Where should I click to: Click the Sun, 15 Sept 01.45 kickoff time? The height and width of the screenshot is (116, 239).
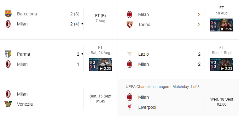point(101,98)
